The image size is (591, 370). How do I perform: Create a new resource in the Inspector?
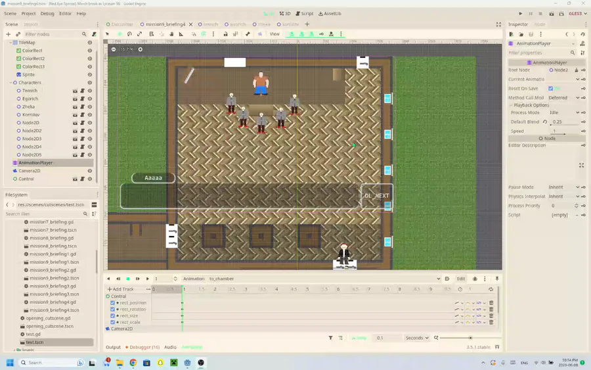(x=511, y=34)
